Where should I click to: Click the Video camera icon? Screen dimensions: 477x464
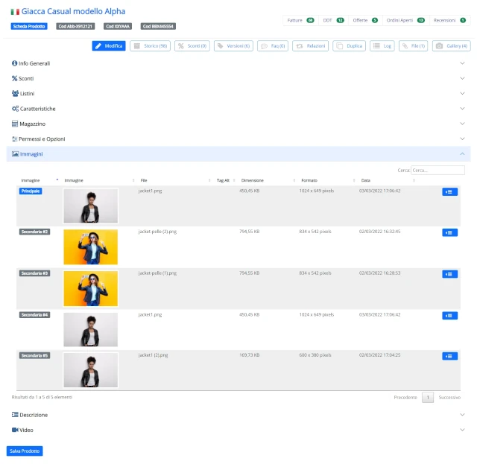pyautogui.click(x=15, y=430)
